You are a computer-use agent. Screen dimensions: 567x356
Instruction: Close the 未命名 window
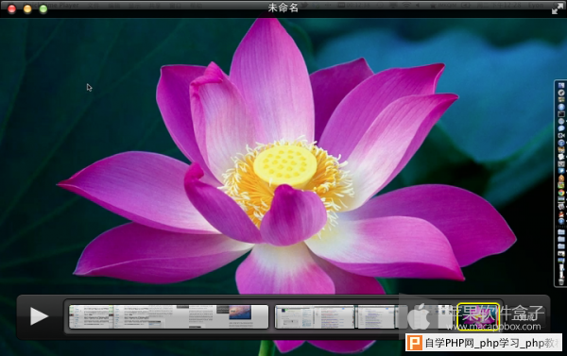[x=11, y=9]
